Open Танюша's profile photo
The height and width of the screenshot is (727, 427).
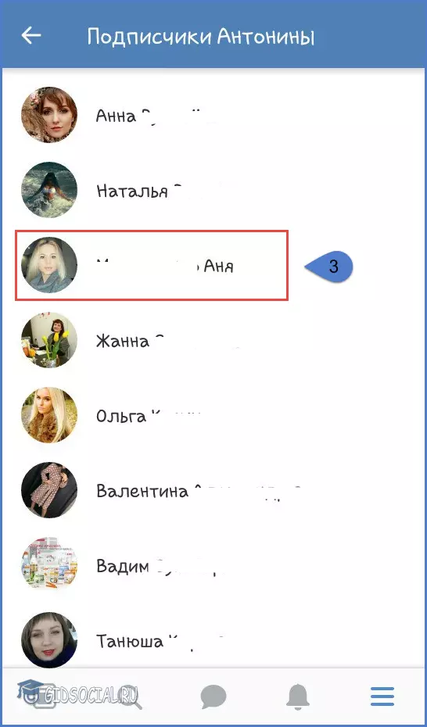pos(49,640)
